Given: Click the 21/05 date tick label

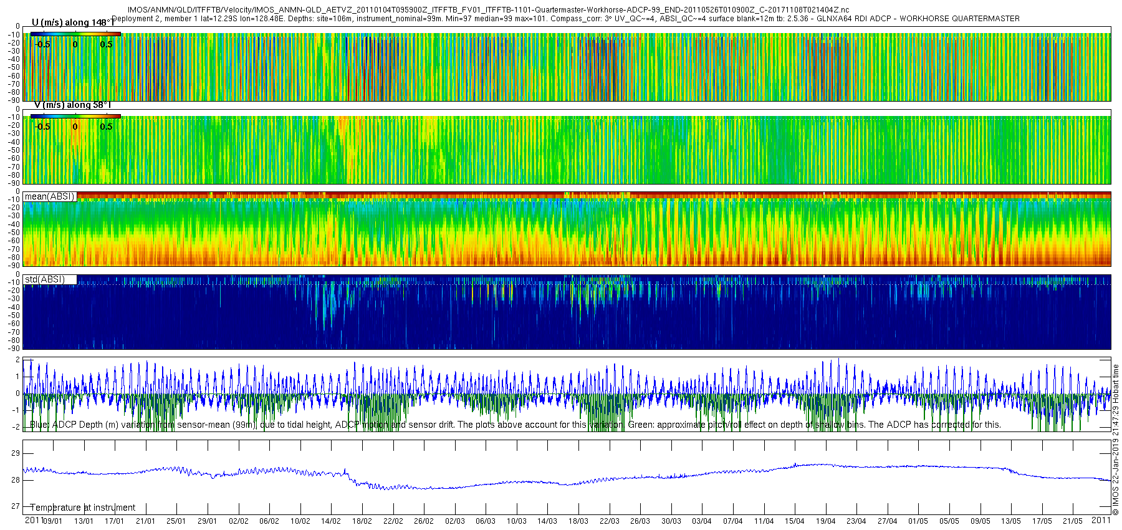Looking at the screenshot, I should (x=1073, y=521).
